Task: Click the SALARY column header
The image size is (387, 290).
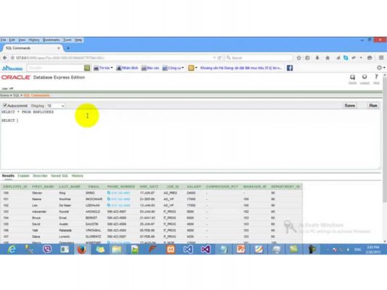Action: tap(194, 187)
